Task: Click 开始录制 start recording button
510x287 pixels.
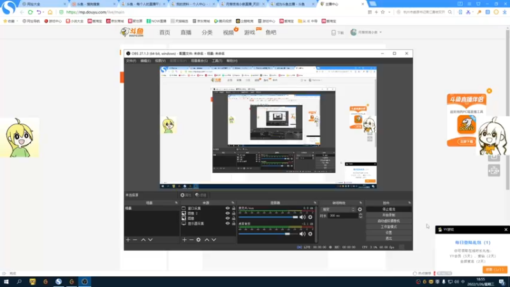Action: [x=389, y=215]
